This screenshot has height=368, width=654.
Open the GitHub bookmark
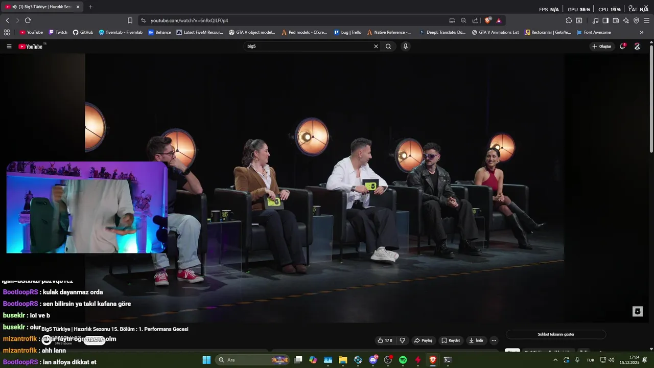click(x=83, y=32)
